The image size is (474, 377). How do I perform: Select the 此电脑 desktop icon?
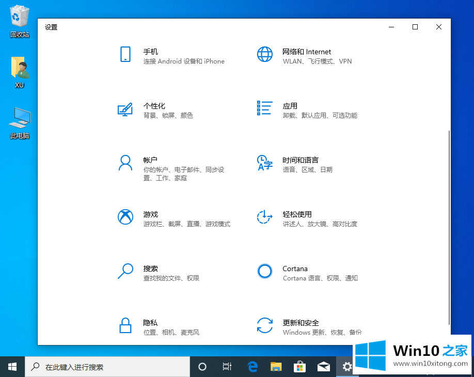point(20,123)
